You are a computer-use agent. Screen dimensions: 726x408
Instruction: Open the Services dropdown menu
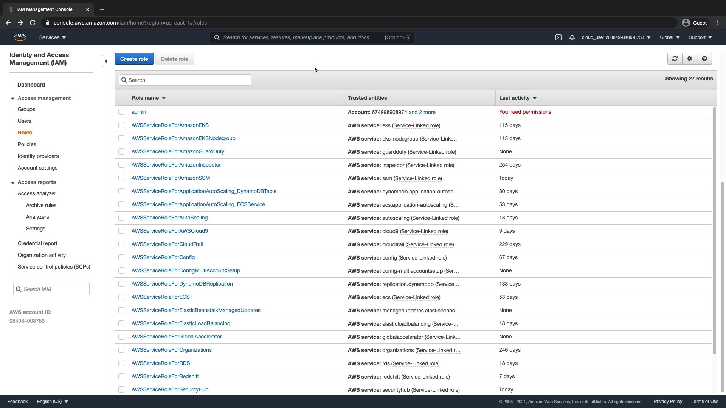[53, 37]
